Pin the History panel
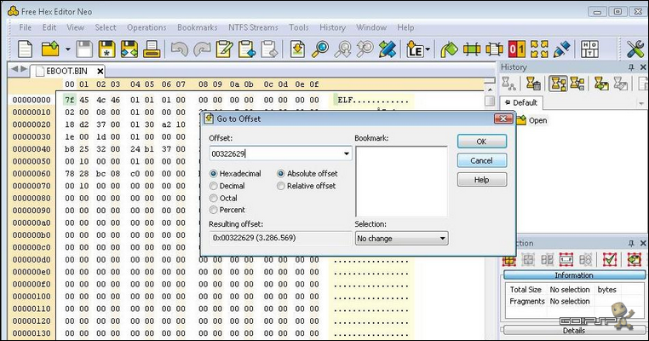 (x=631, y=67)
